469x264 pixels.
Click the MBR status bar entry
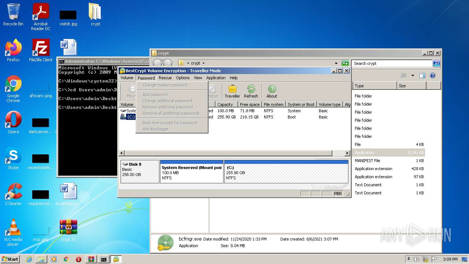[337, 194]
